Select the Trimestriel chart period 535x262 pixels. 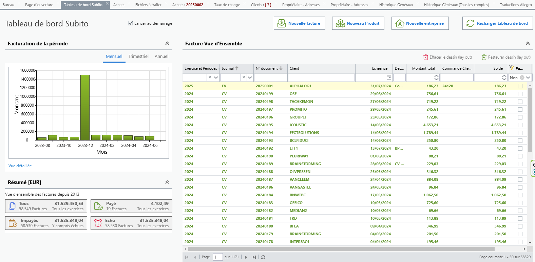138,57
